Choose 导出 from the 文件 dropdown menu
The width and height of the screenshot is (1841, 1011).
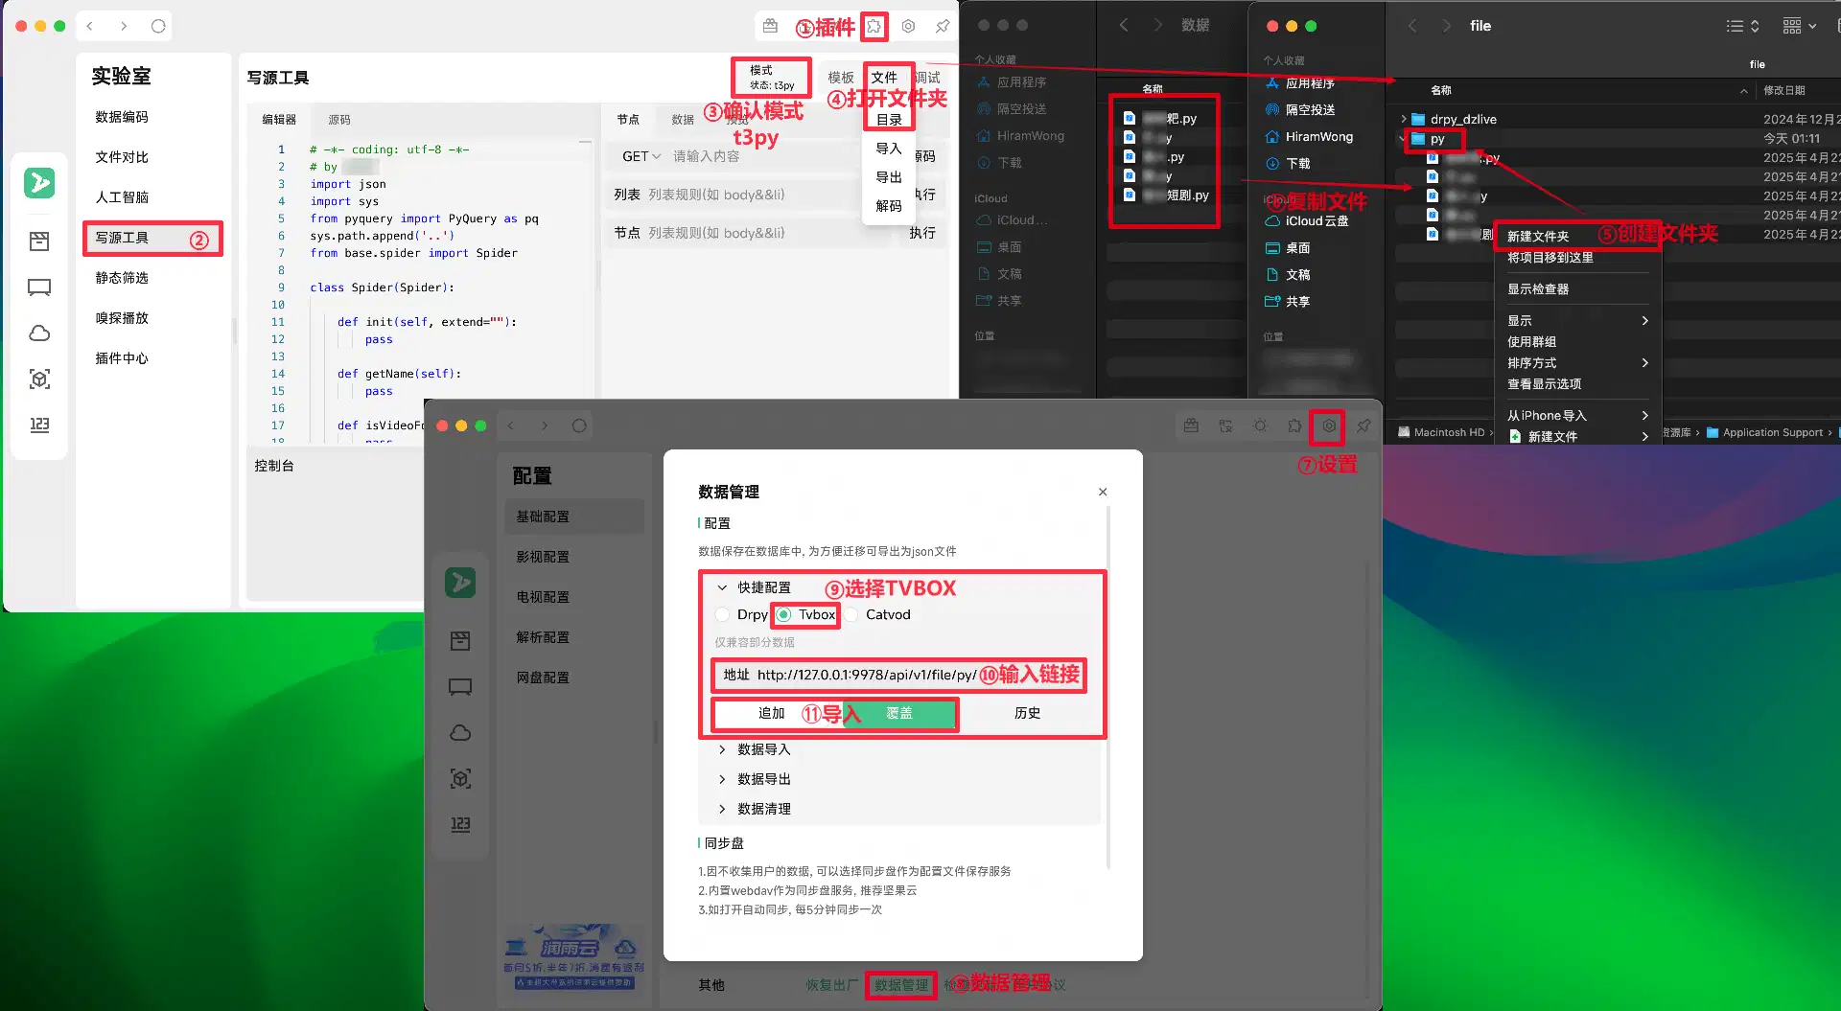click(x=889, y=177)
